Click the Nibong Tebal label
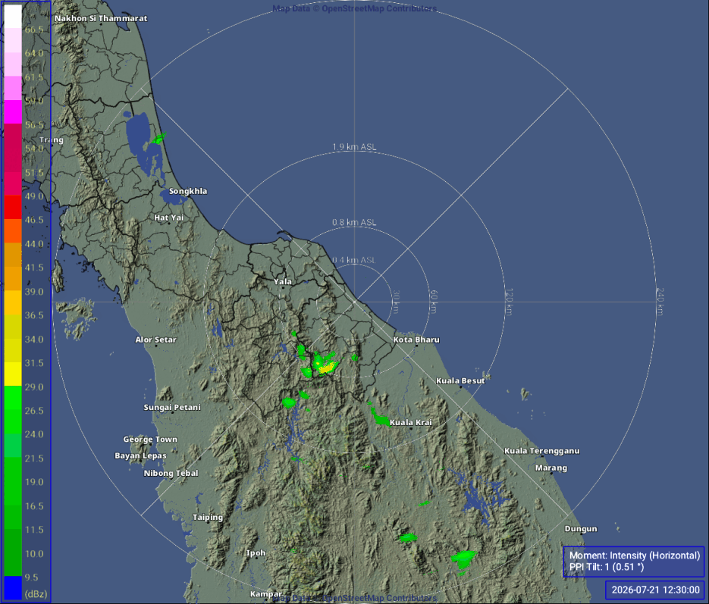Image resolution: width=709 pixels, height=604 pixels. [x=171, y=473]
